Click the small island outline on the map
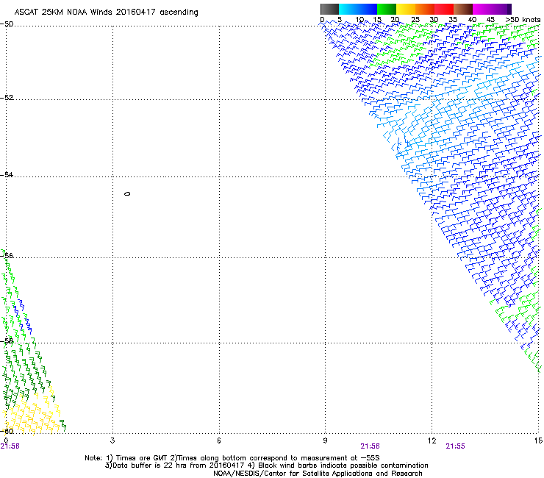This screenshot has width=544, height=478. pyautogui.click(x=127, y=193)
